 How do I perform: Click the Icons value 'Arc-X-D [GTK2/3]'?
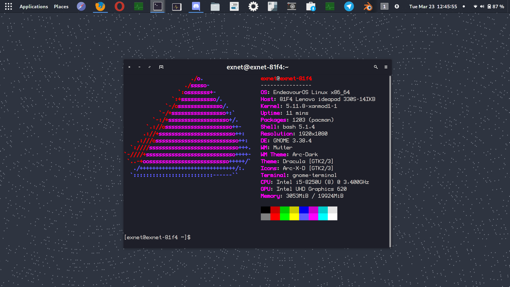coord(308,168)
